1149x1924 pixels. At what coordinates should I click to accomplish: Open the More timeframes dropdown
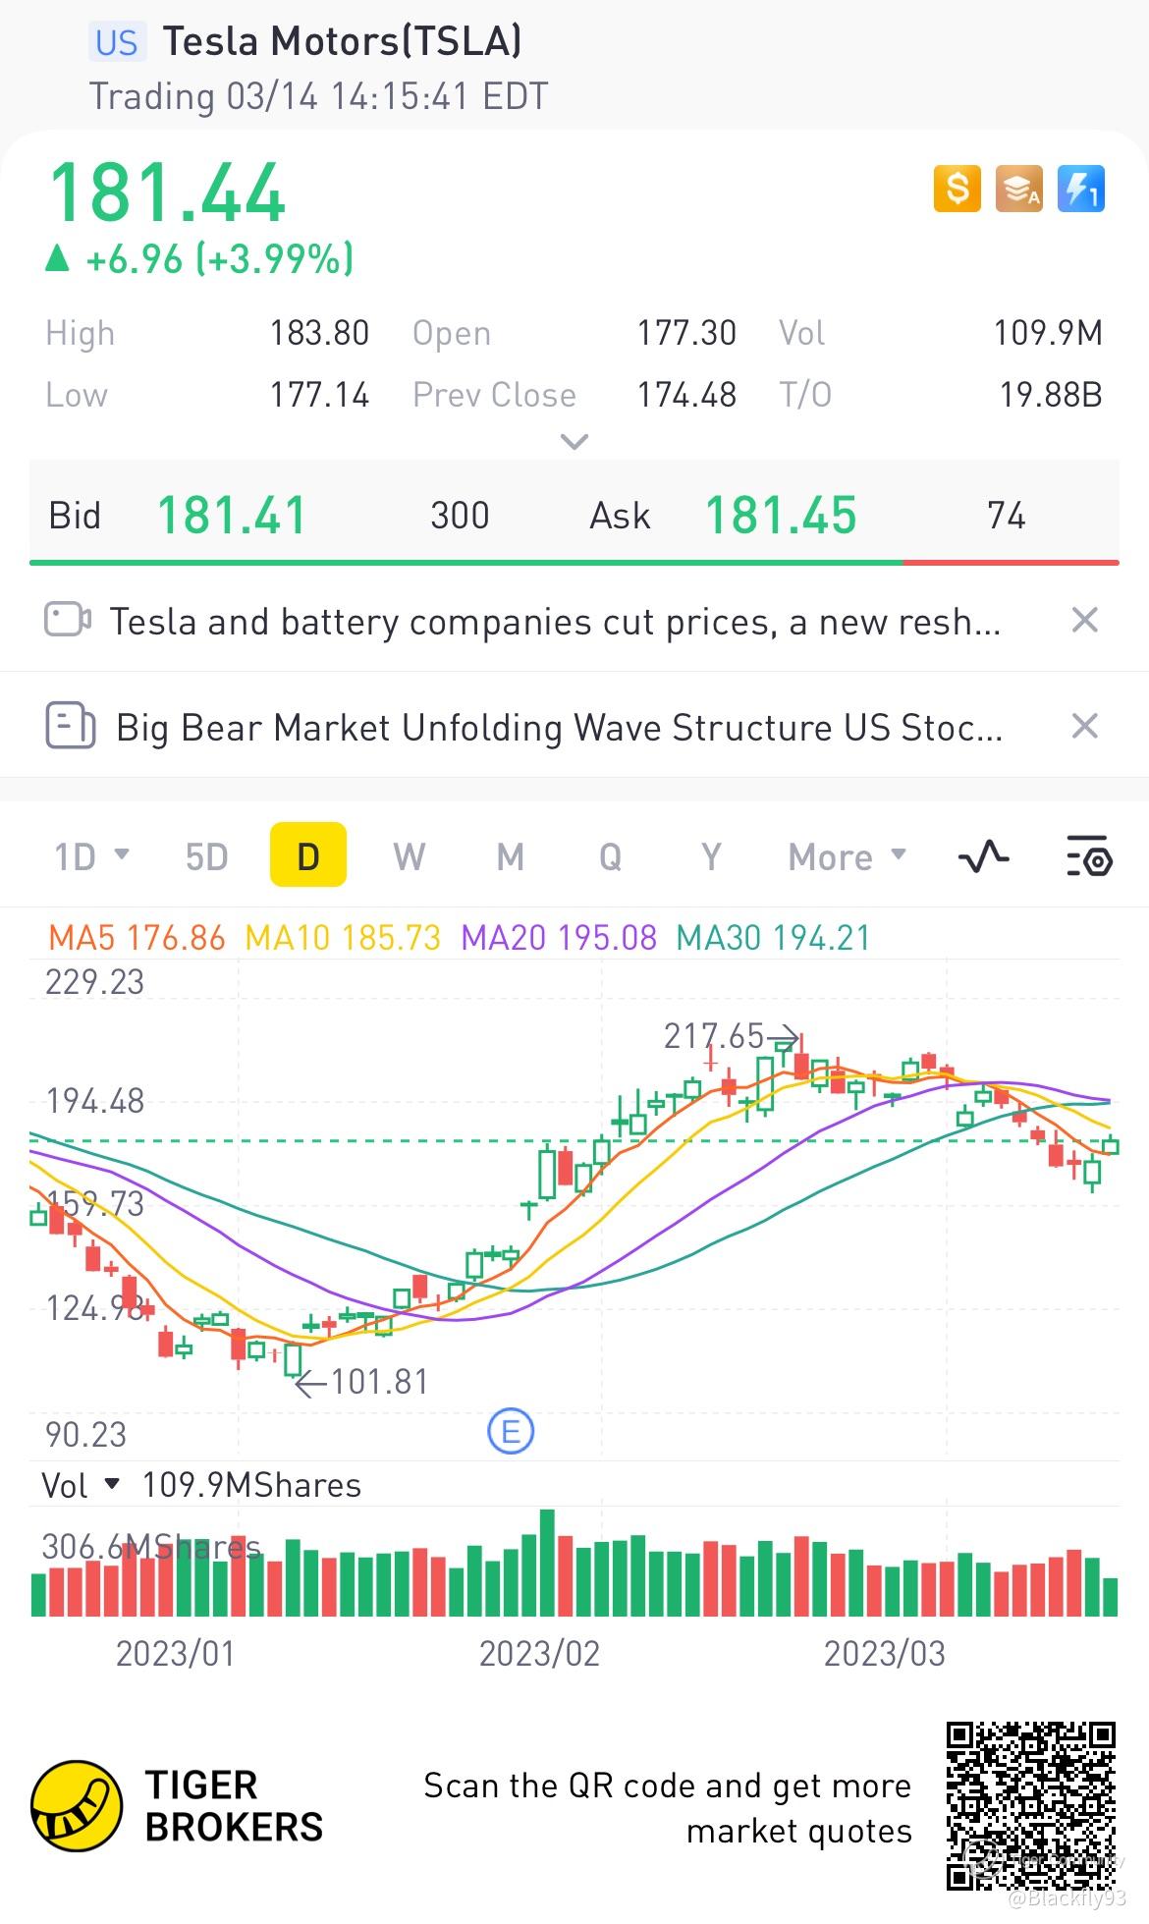847,856
